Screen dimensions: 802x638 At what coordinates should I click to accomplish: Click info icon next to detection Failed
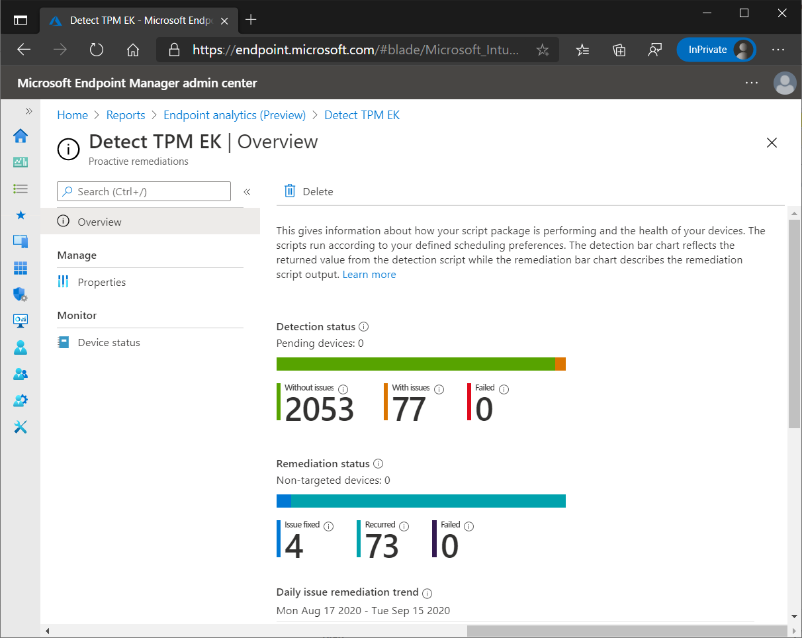504,389
